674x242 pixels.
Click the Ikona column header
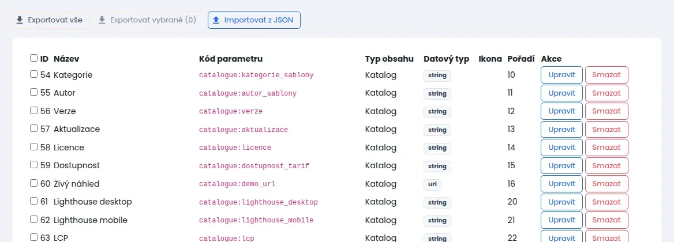click(x=490, y=59)
